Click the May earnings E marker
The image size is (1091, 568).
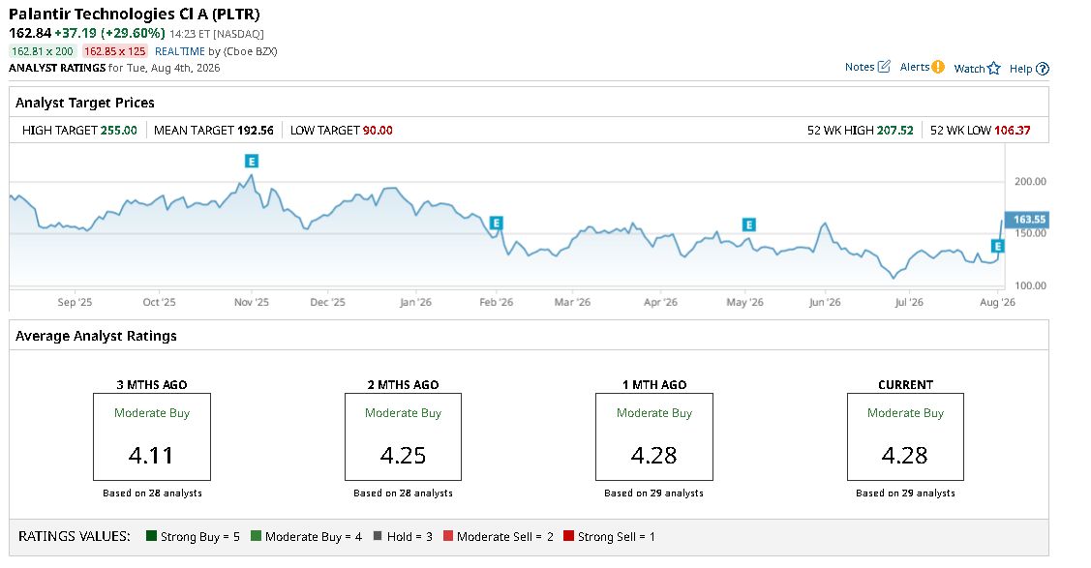pos(748,224)
